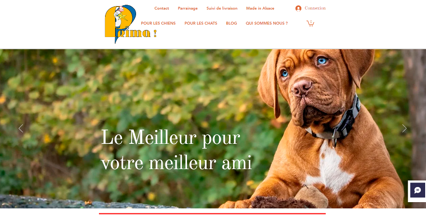Click the 'Le Meilleur pour votre meilleur ami' headline
The image size is (426, 220).
[177, 150]
